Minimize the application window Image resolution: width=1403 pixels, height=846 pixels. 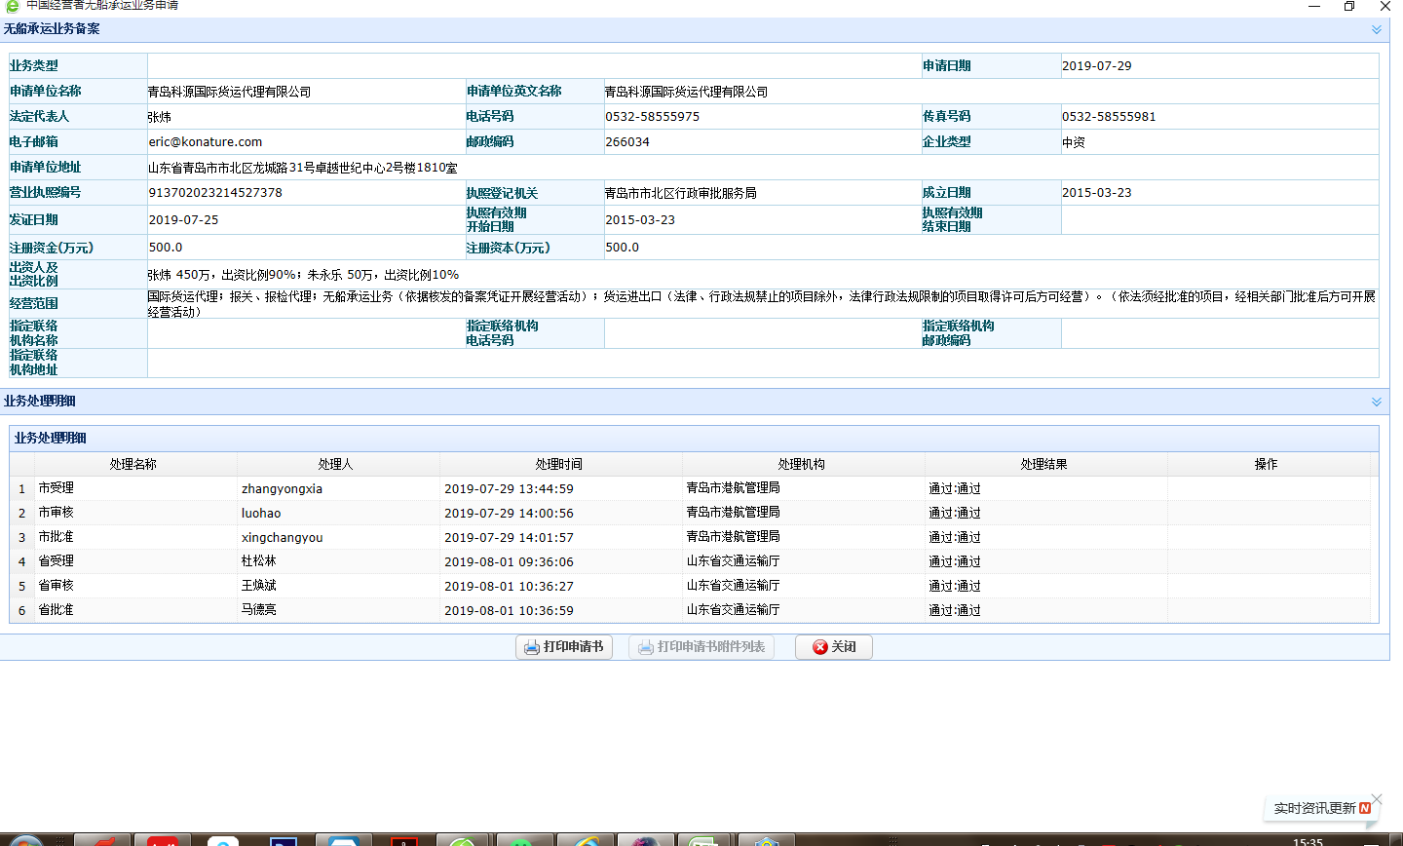1314,6
